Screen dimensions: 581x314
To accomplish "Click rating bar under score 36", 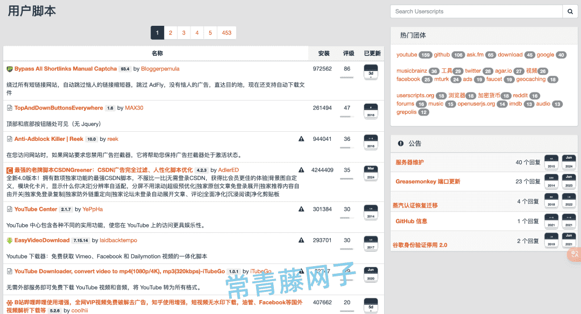I will [347, 148].
